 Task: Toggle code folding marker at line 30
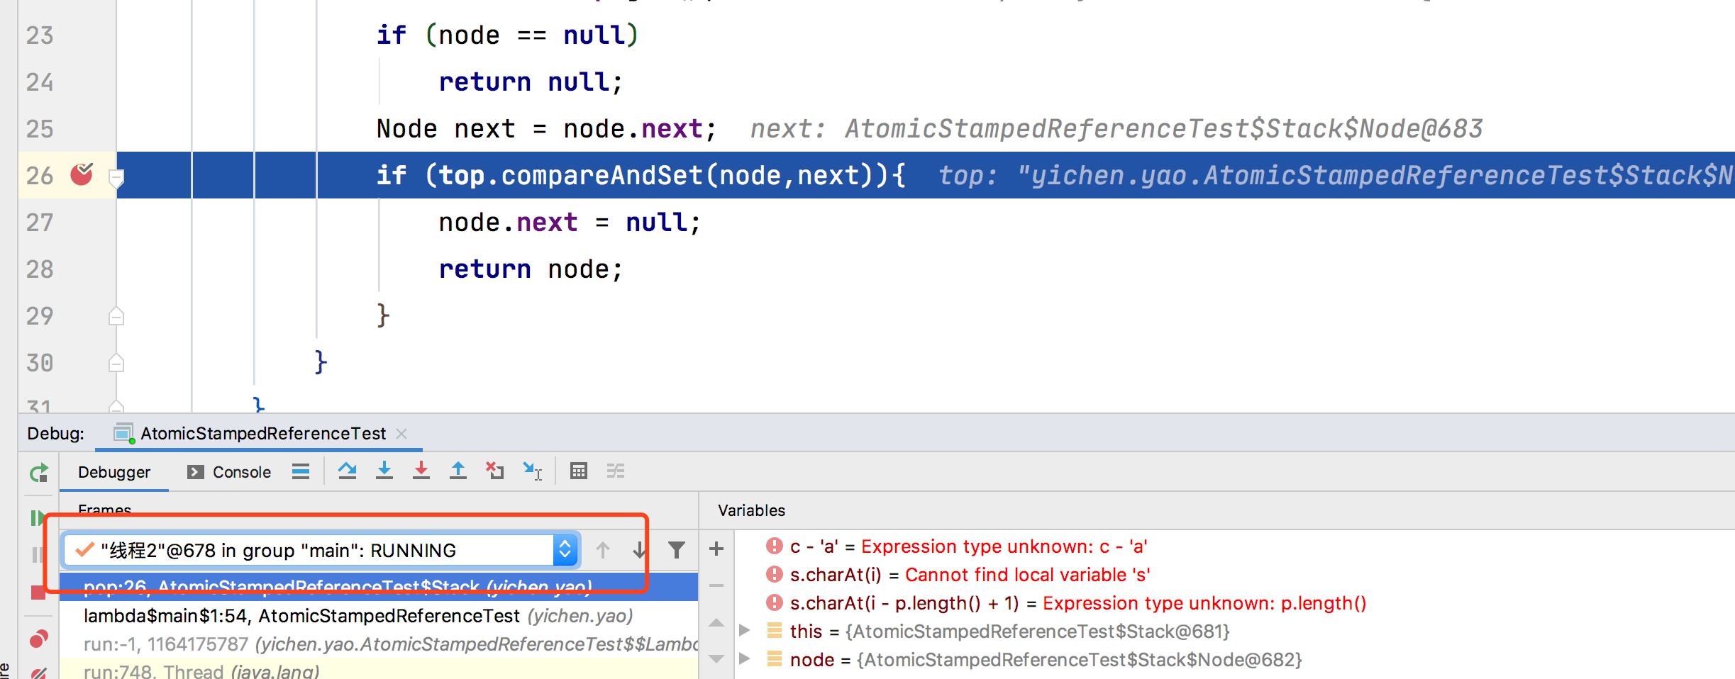pyautogui.click(x=116, y=363)
